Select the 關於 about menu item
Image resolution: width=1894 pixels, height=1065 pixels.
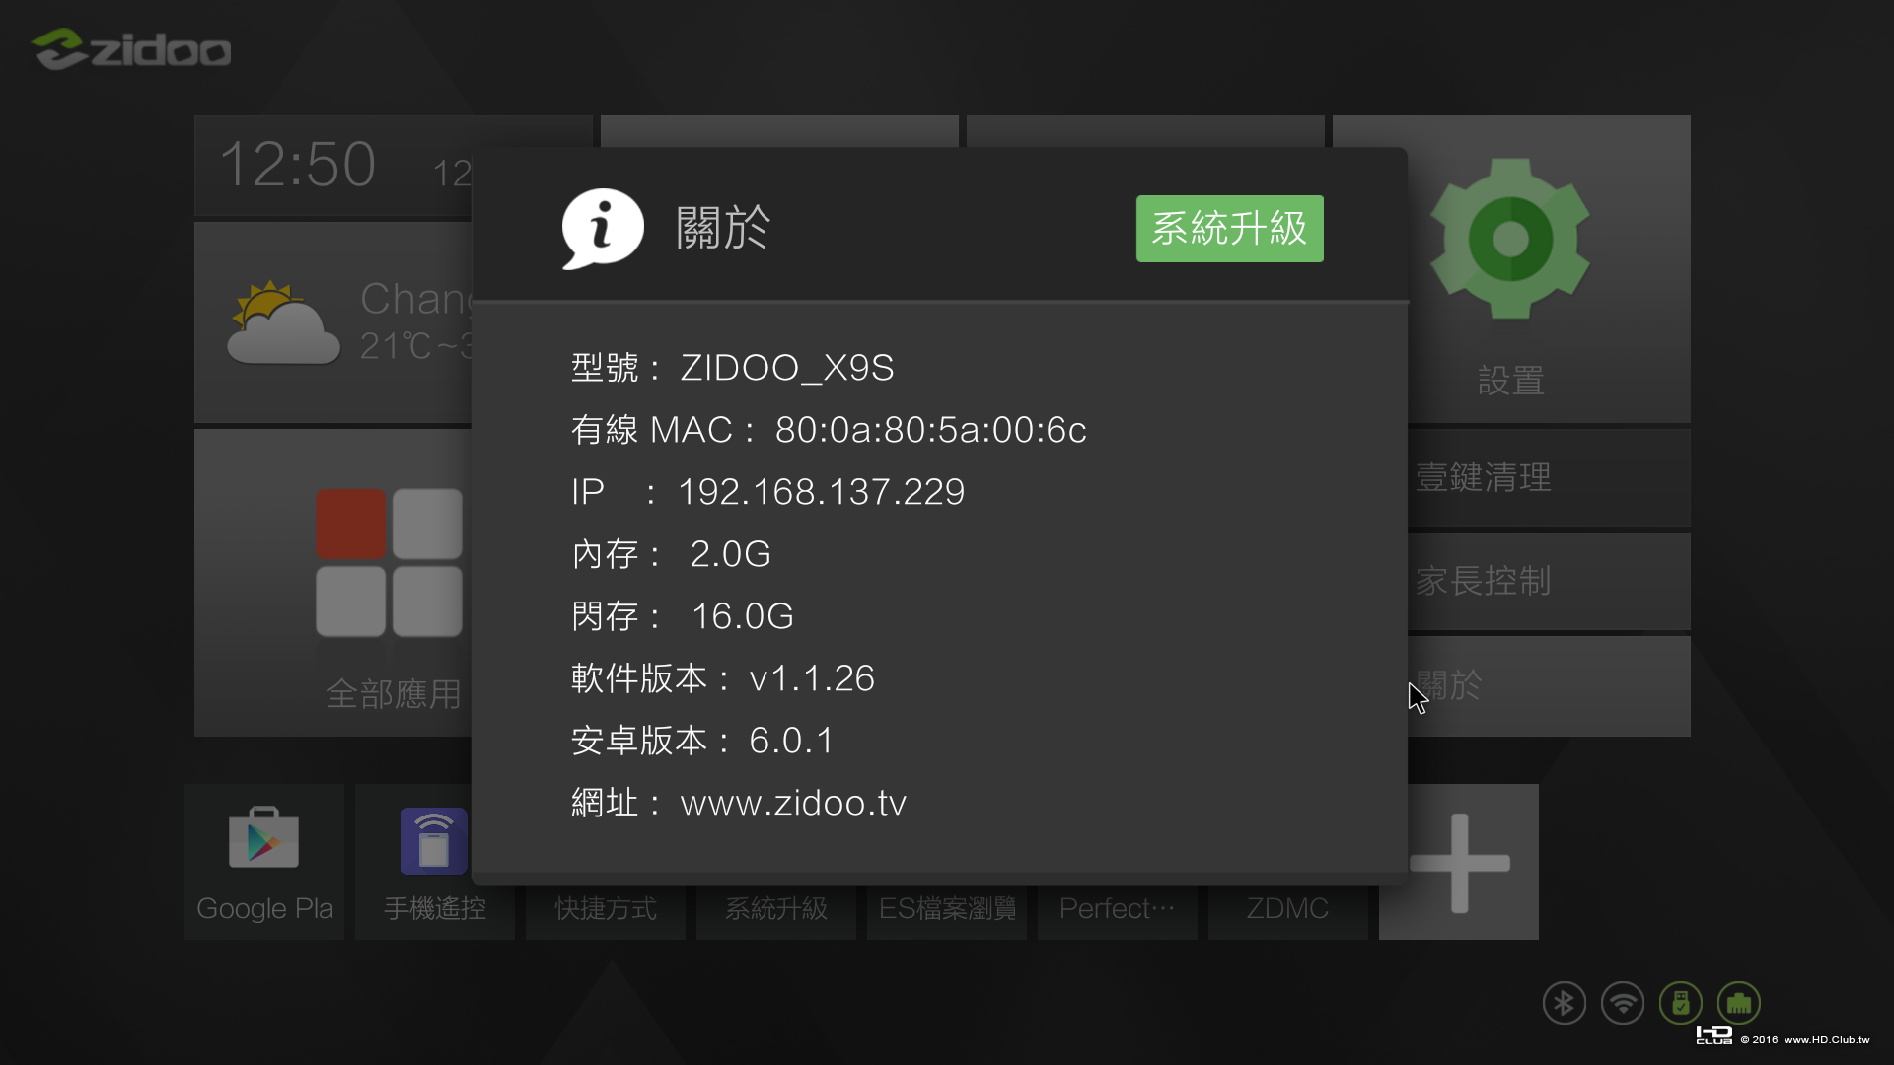coord(1549,685)
